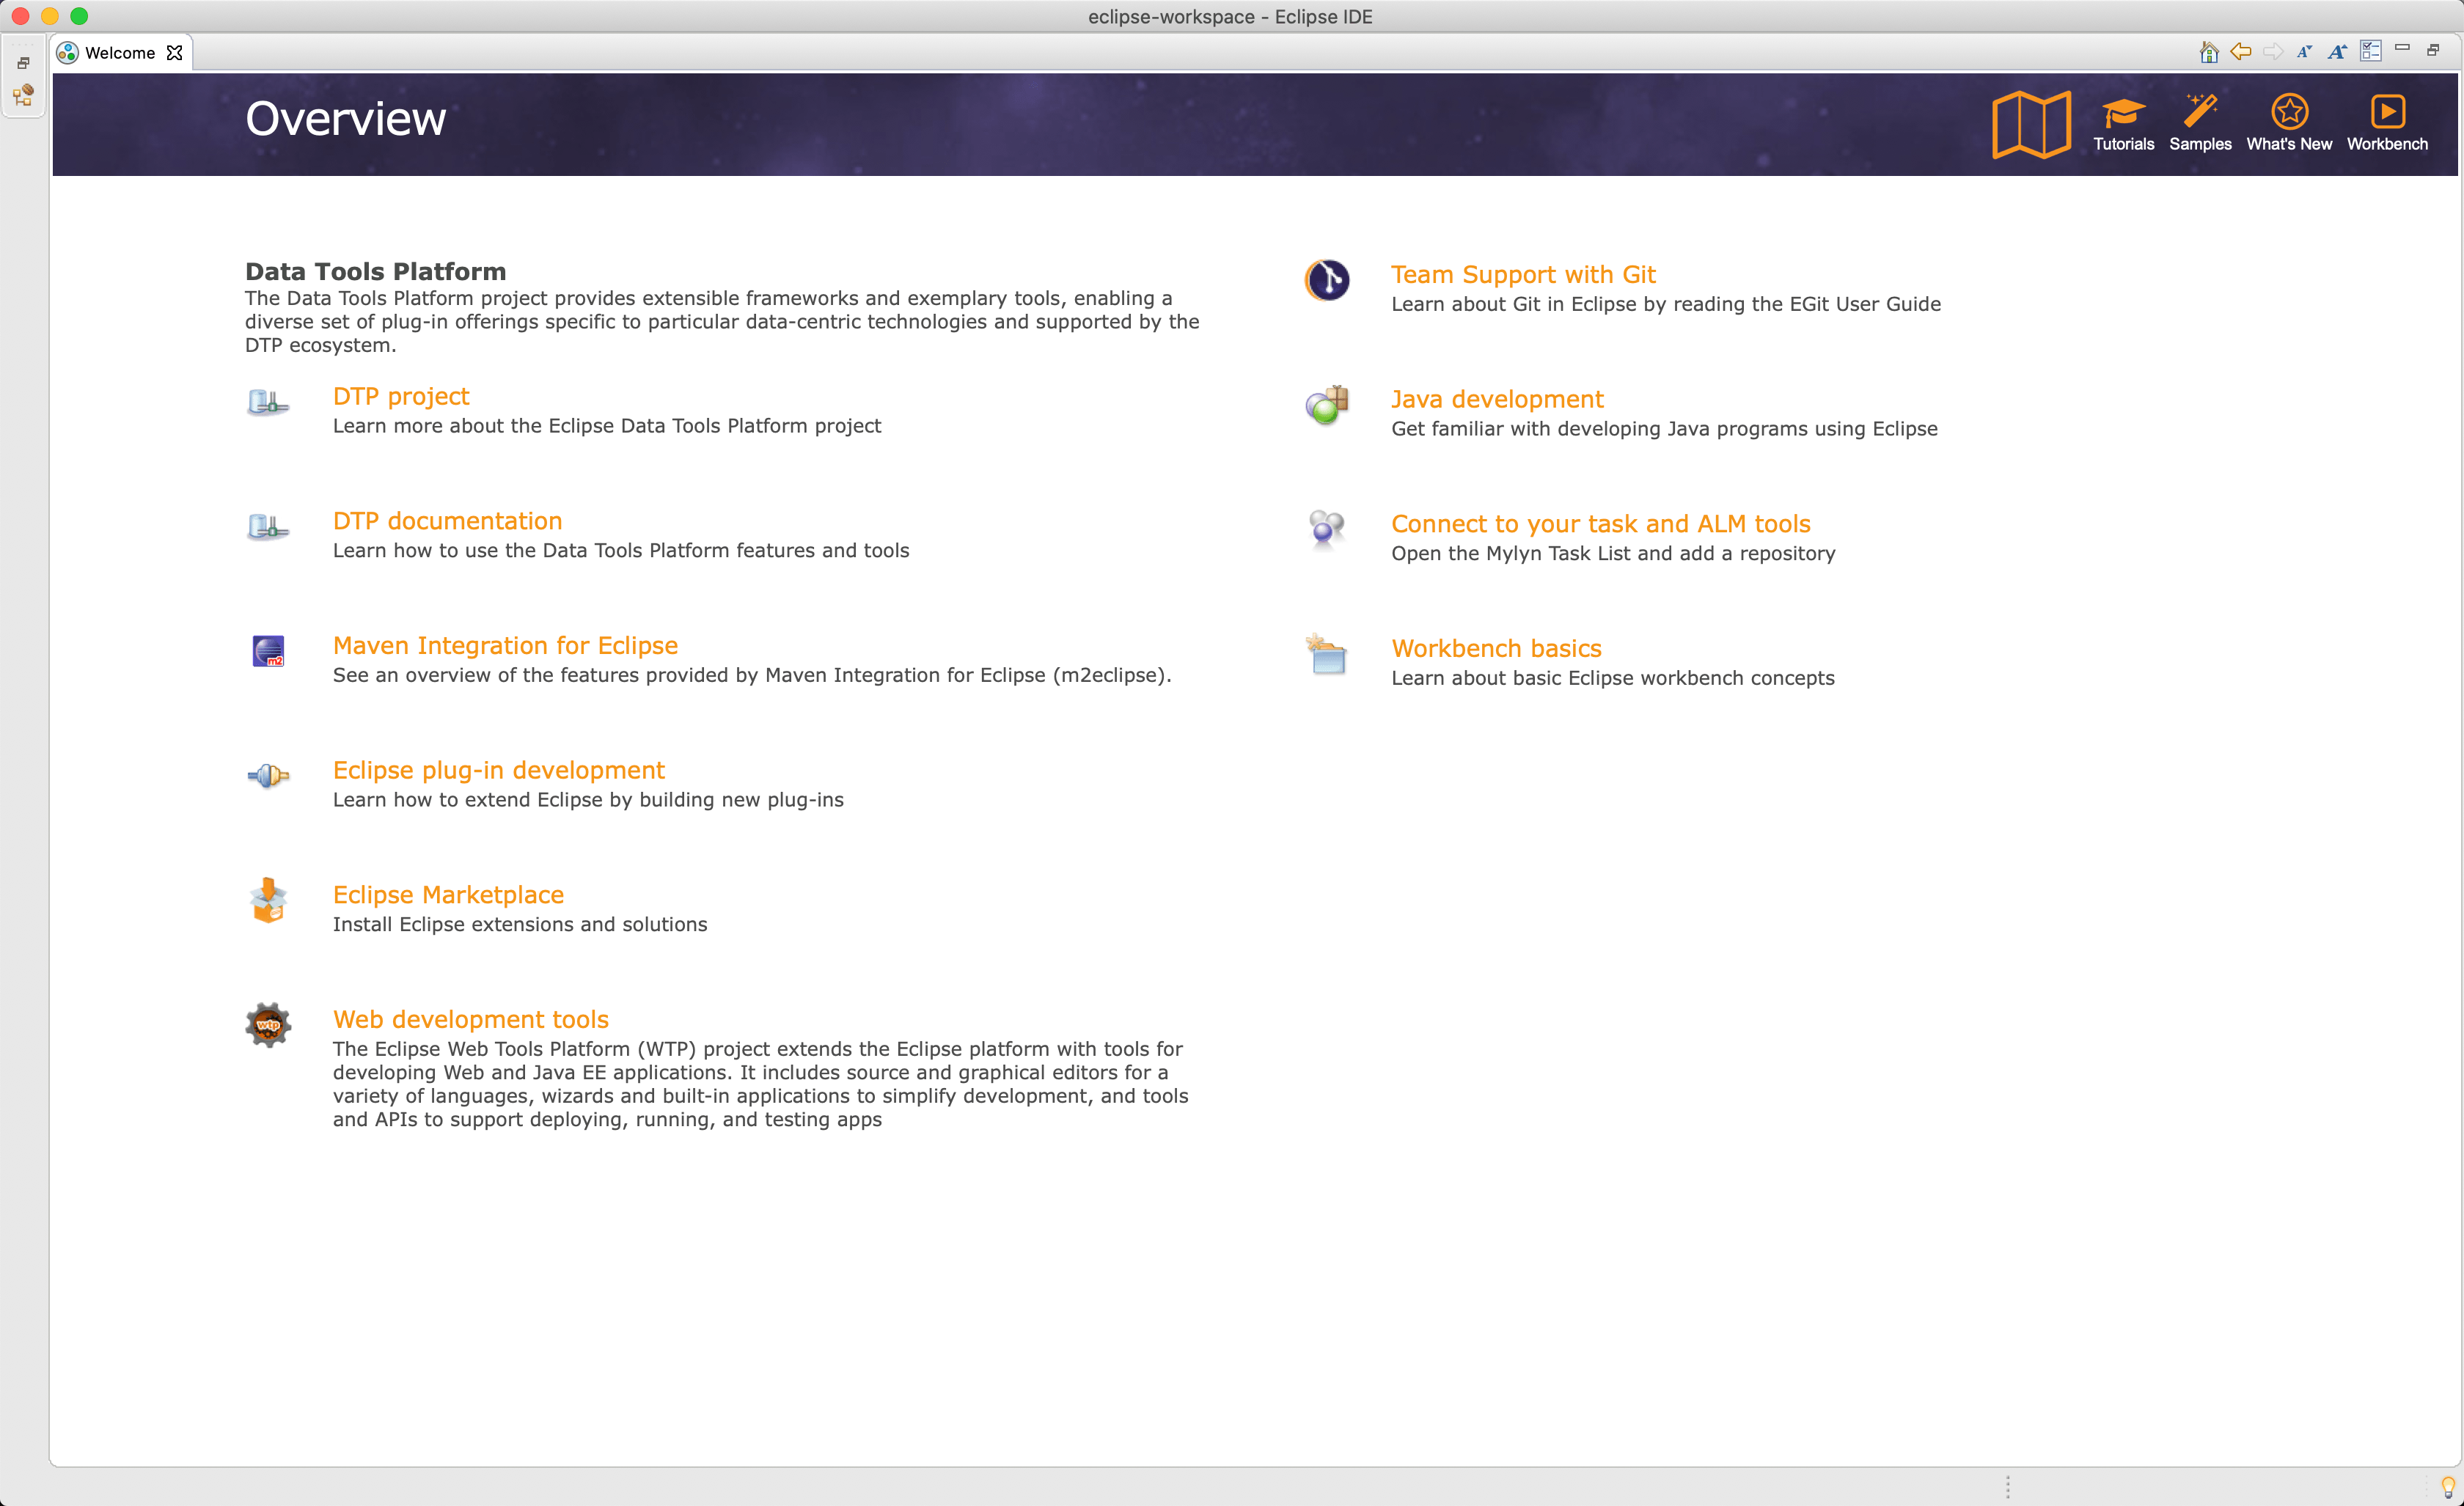Open the Eclipse Marketplace link
This screenshot has height=1506, width=2464.
coord(448,895)
